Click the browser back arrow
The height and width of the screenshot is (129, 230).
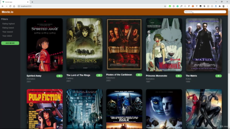click(x=3, y=6)
